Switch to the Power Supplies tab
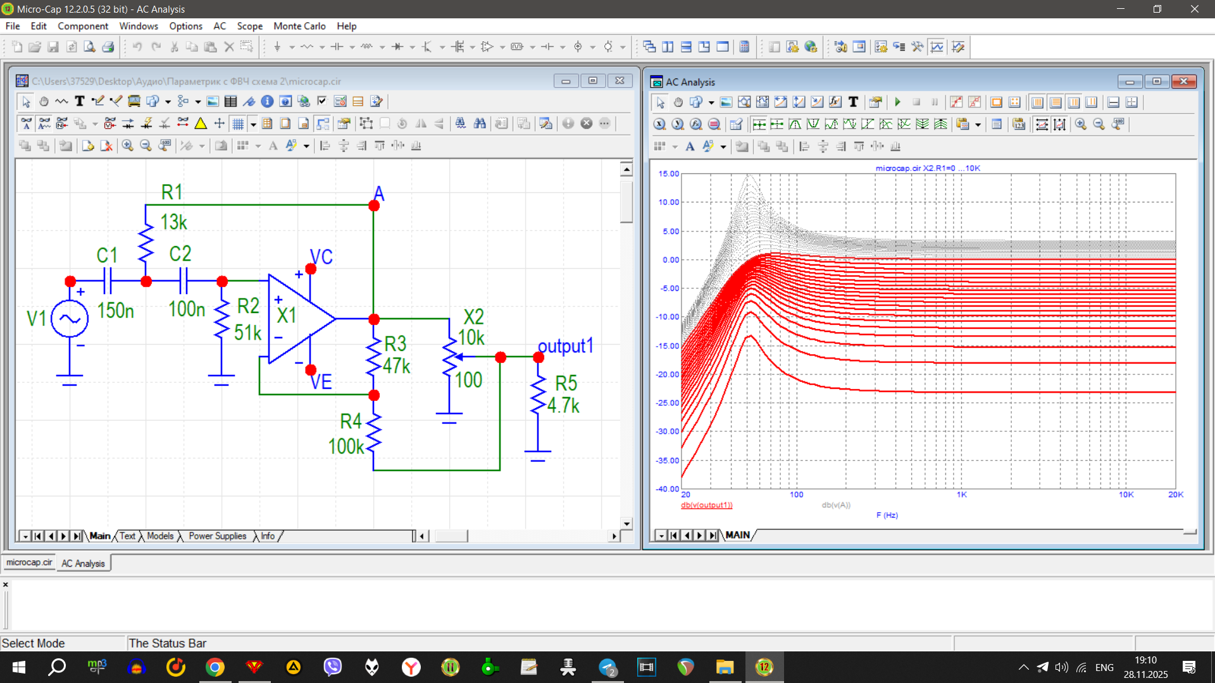This screenshot has width=1215, height=683. click(217, 536)
